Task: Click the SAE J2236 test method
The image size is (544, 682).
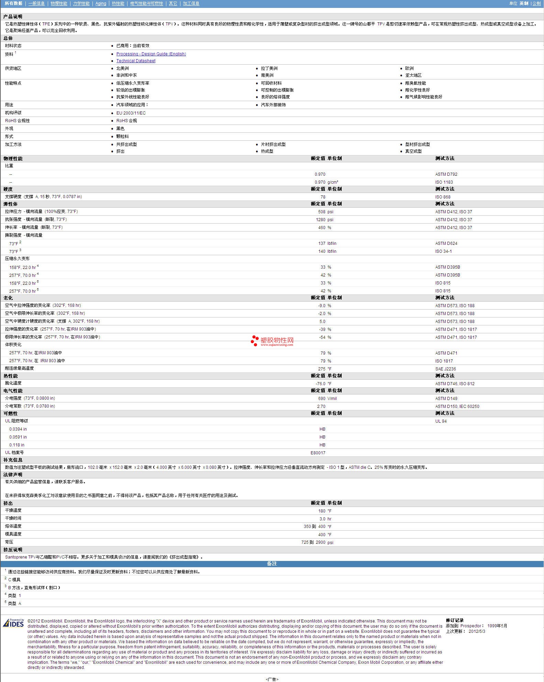Action: tap(445, 369)
